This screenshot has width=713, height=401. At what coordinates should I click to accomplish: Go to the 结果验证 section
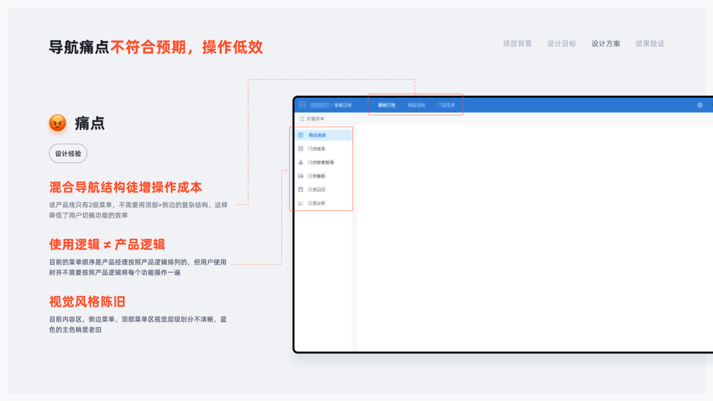tap(650, 44)
